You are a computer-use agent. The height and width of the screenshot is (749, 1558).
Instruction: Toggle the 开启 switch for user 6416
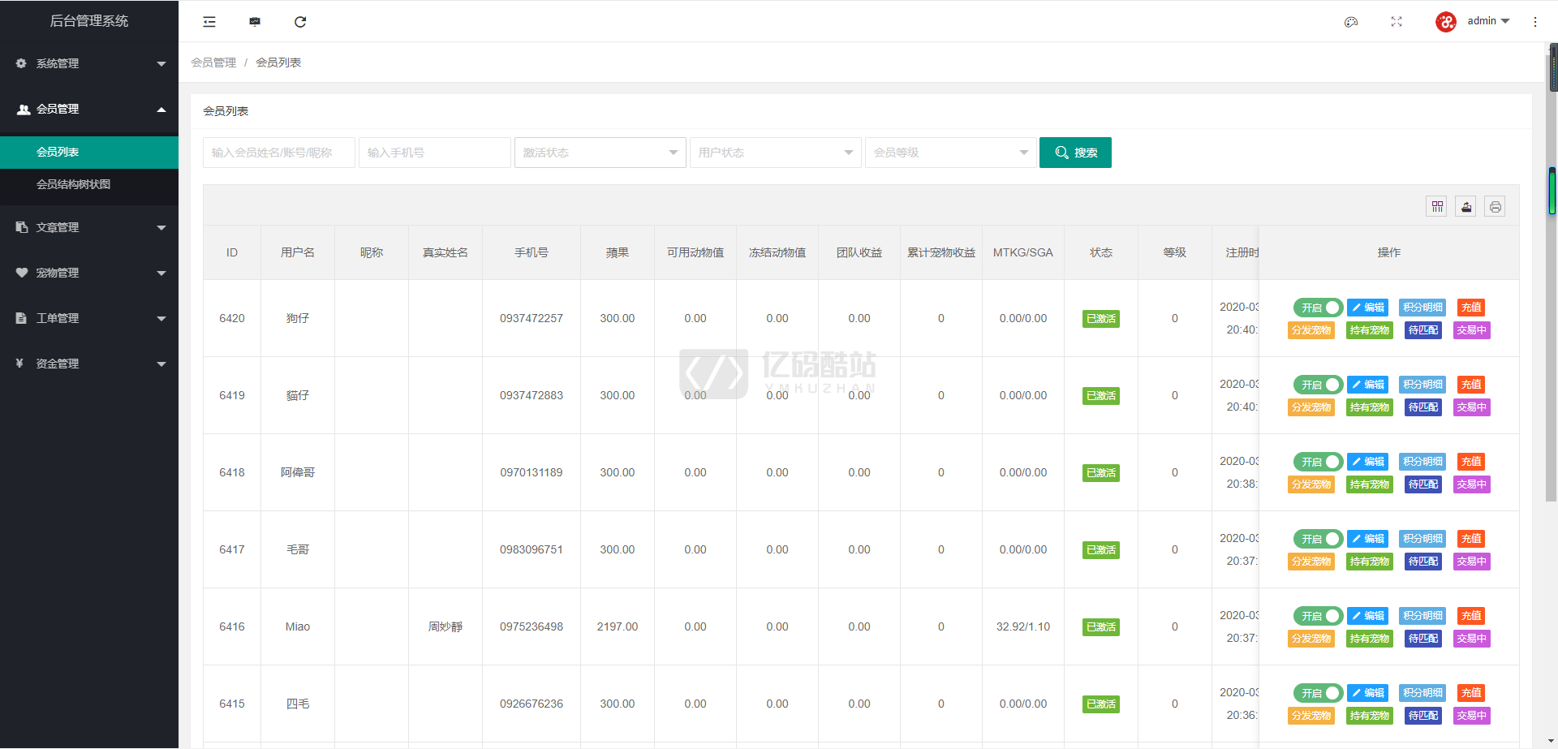(x=1318, y=616)
